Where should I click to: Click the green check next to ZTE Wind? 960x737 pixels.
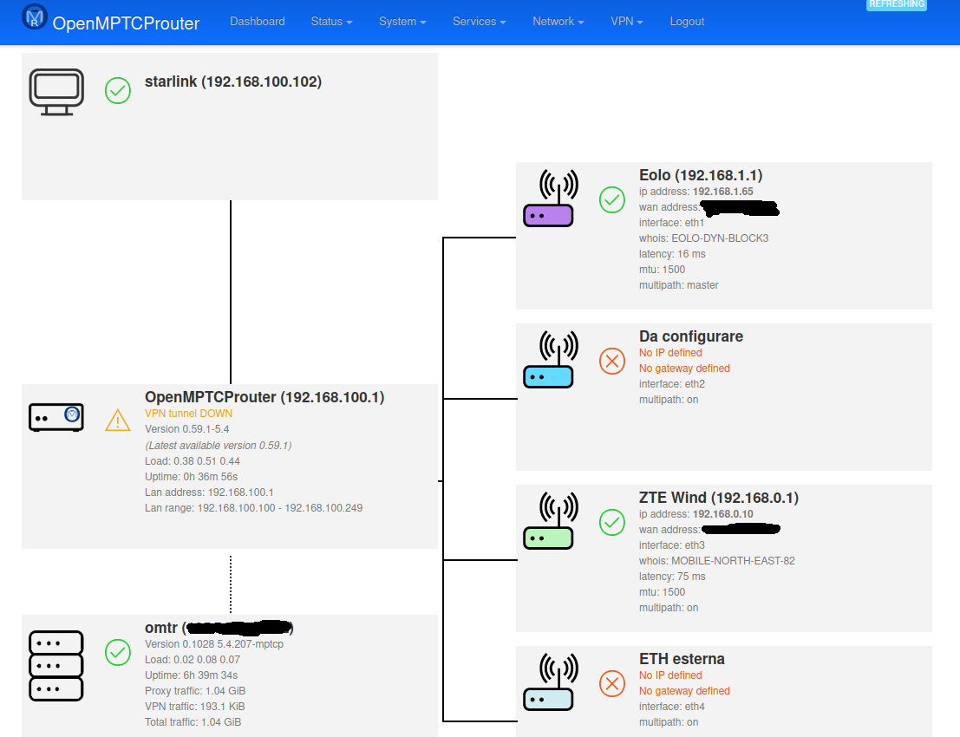pyautogui.click(x=612, y=522)
